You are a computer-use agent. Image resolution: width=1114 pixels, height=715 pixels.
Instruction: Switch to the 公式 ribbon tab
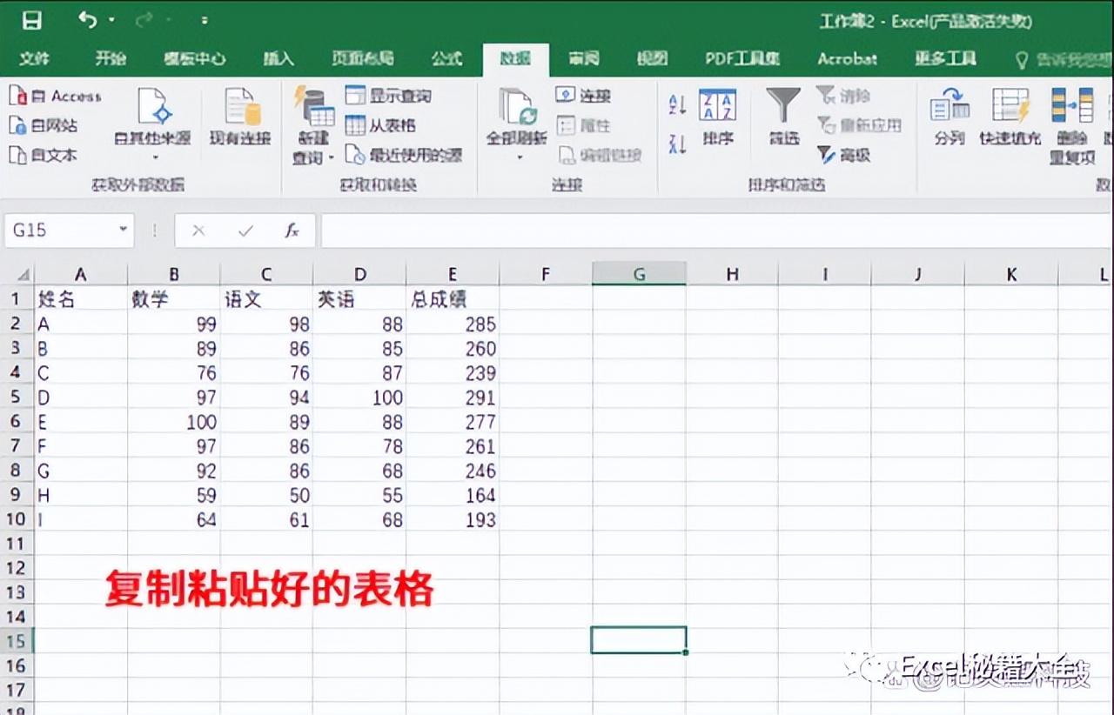(446, 58)
